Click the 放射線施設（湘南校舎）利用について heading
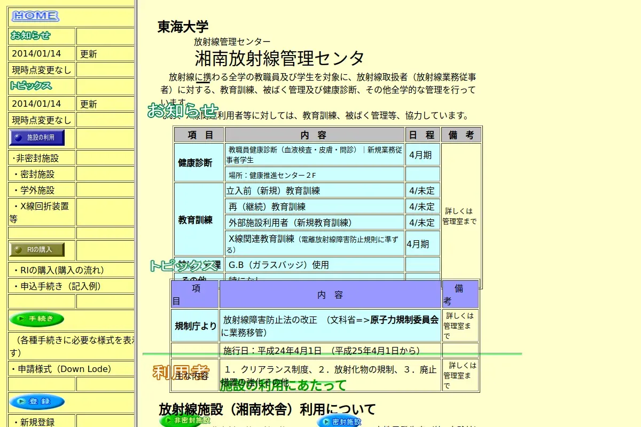This screenshot has width=641, height=427. tap(268, 409)
